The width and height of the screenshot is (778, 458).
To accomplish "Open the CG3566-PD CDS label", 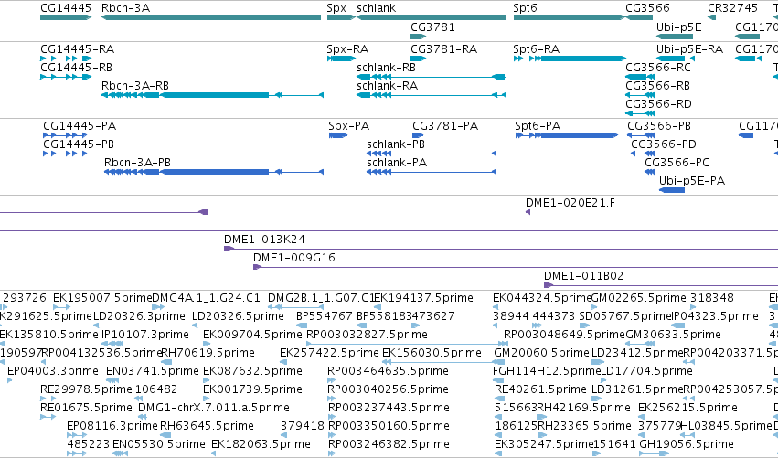I will point(664,144).
